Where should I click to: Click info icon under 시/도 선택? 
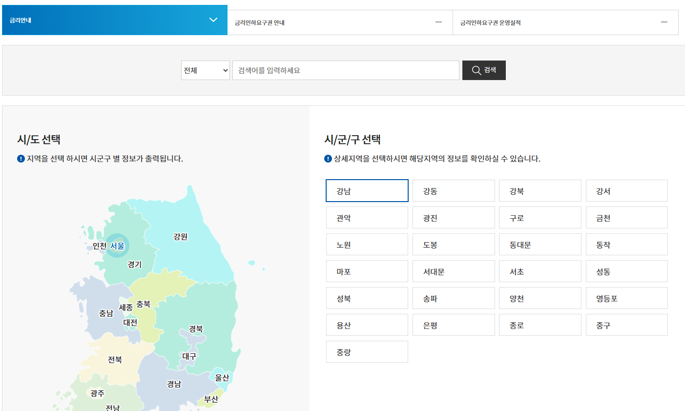pos(21,159)
